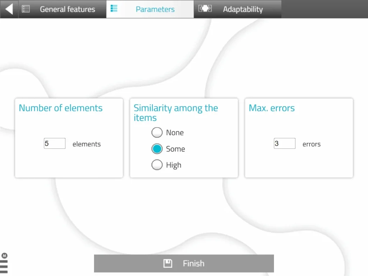
Task: Click the floppy disk icon on the Finish button
Action: pos(167,263)
